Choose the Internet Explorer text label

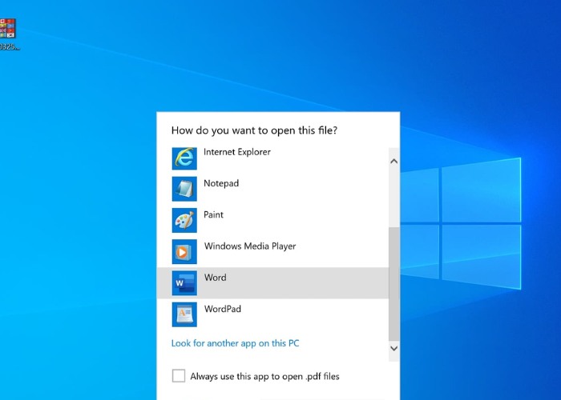coord(236,152)
